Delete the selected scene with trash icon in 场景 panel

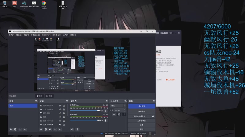pos(15,129)
